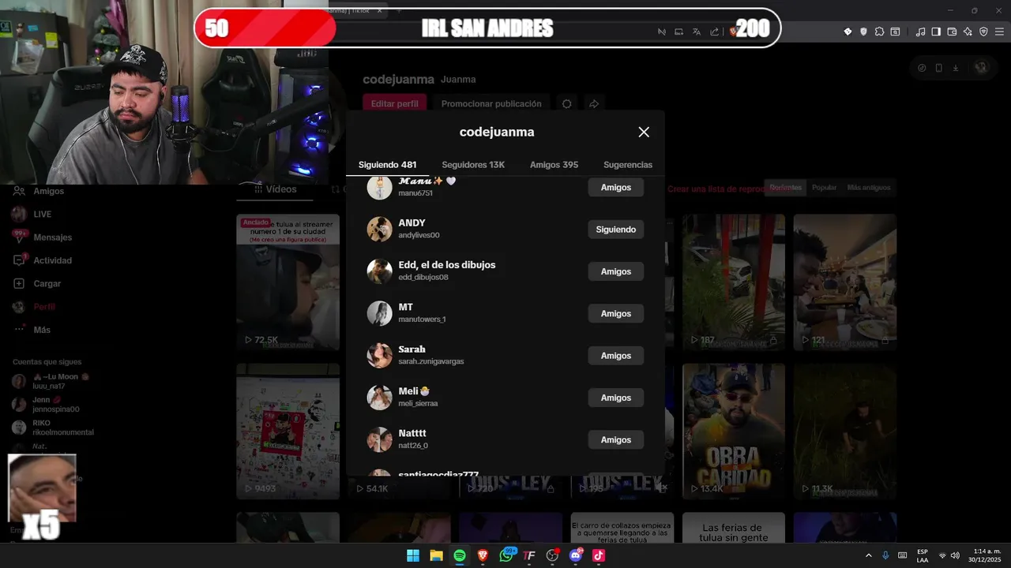Open WhatsApp from the taskbar
Viewport: 1011px width, 568px height.
pyautogui.click(x=506, y=555)
